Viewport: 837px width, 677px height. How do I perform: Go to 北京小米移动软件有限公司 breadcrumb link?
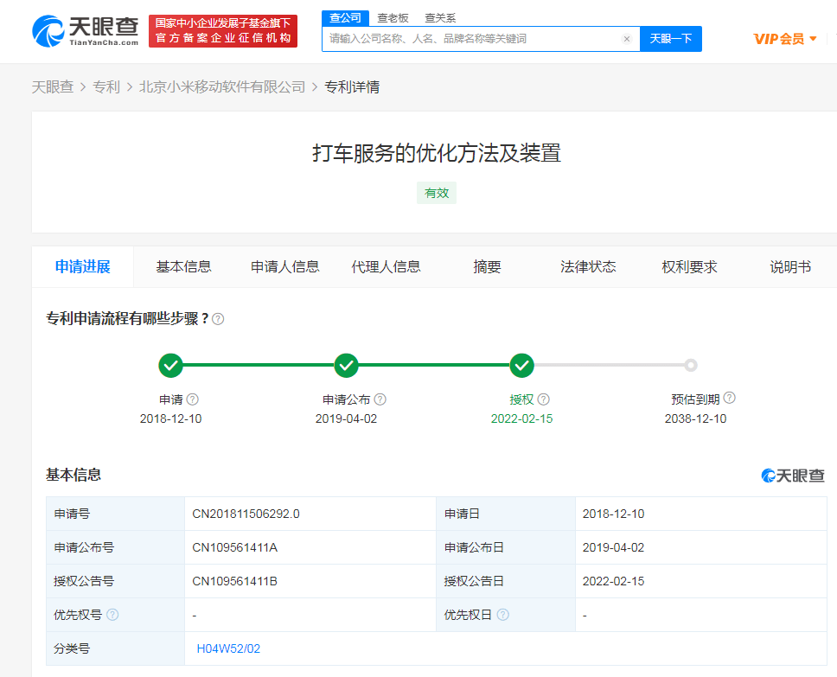[222, 86]
